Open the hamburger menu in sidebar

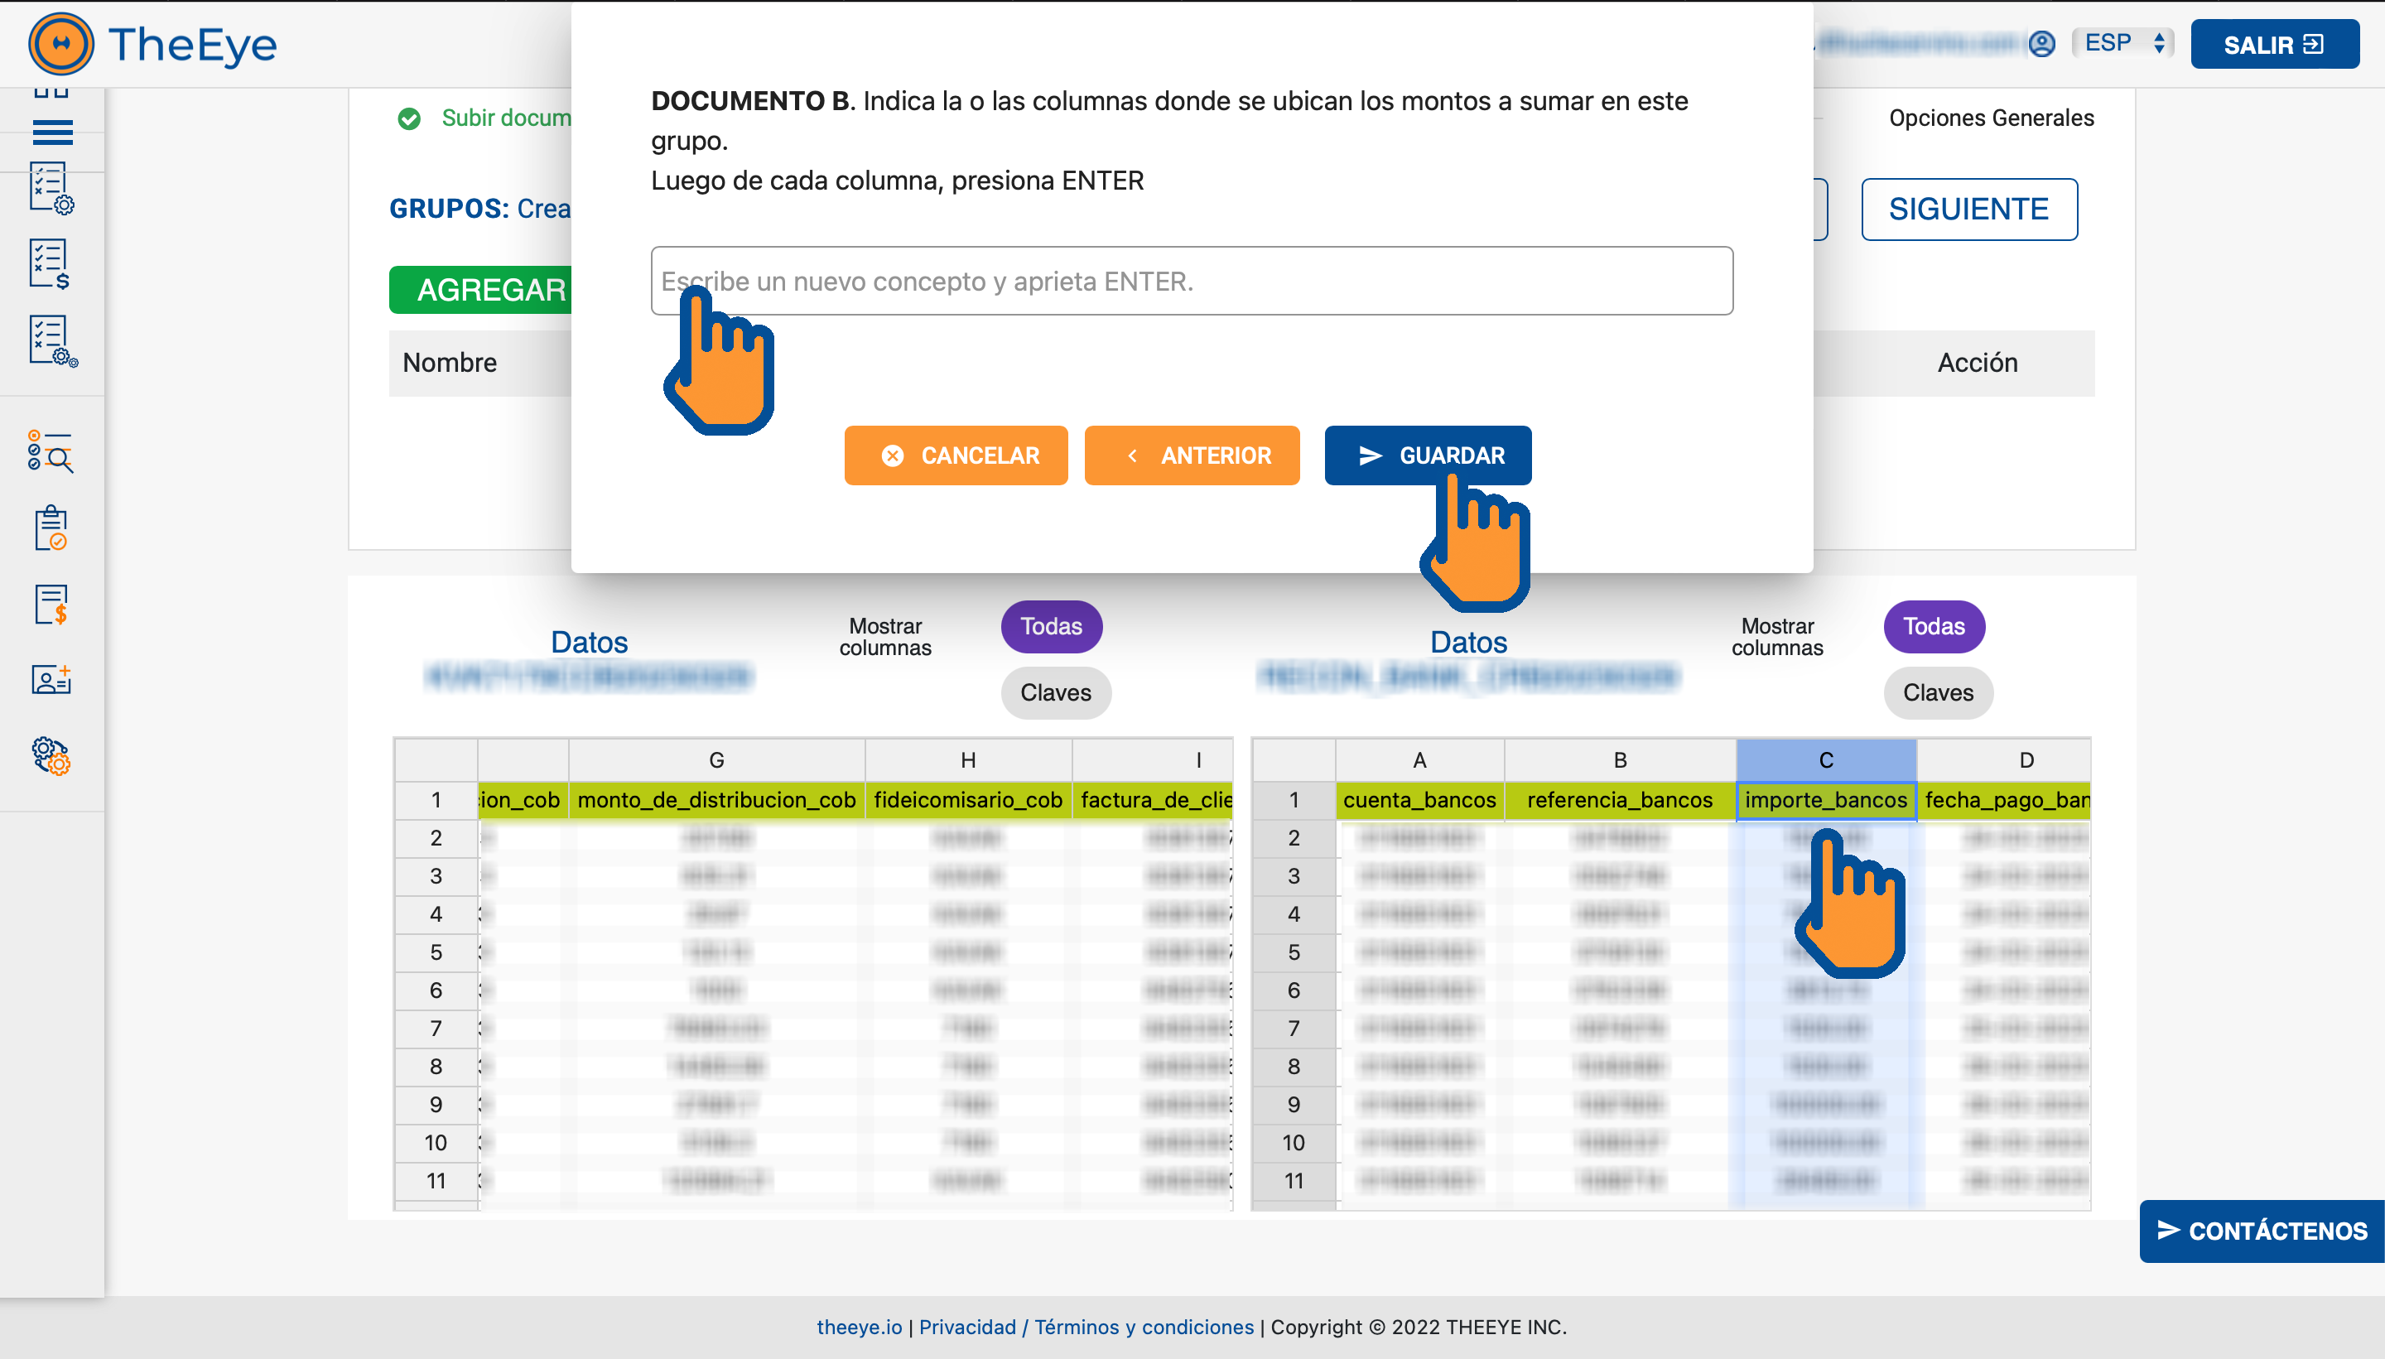(x=52, y=133)
